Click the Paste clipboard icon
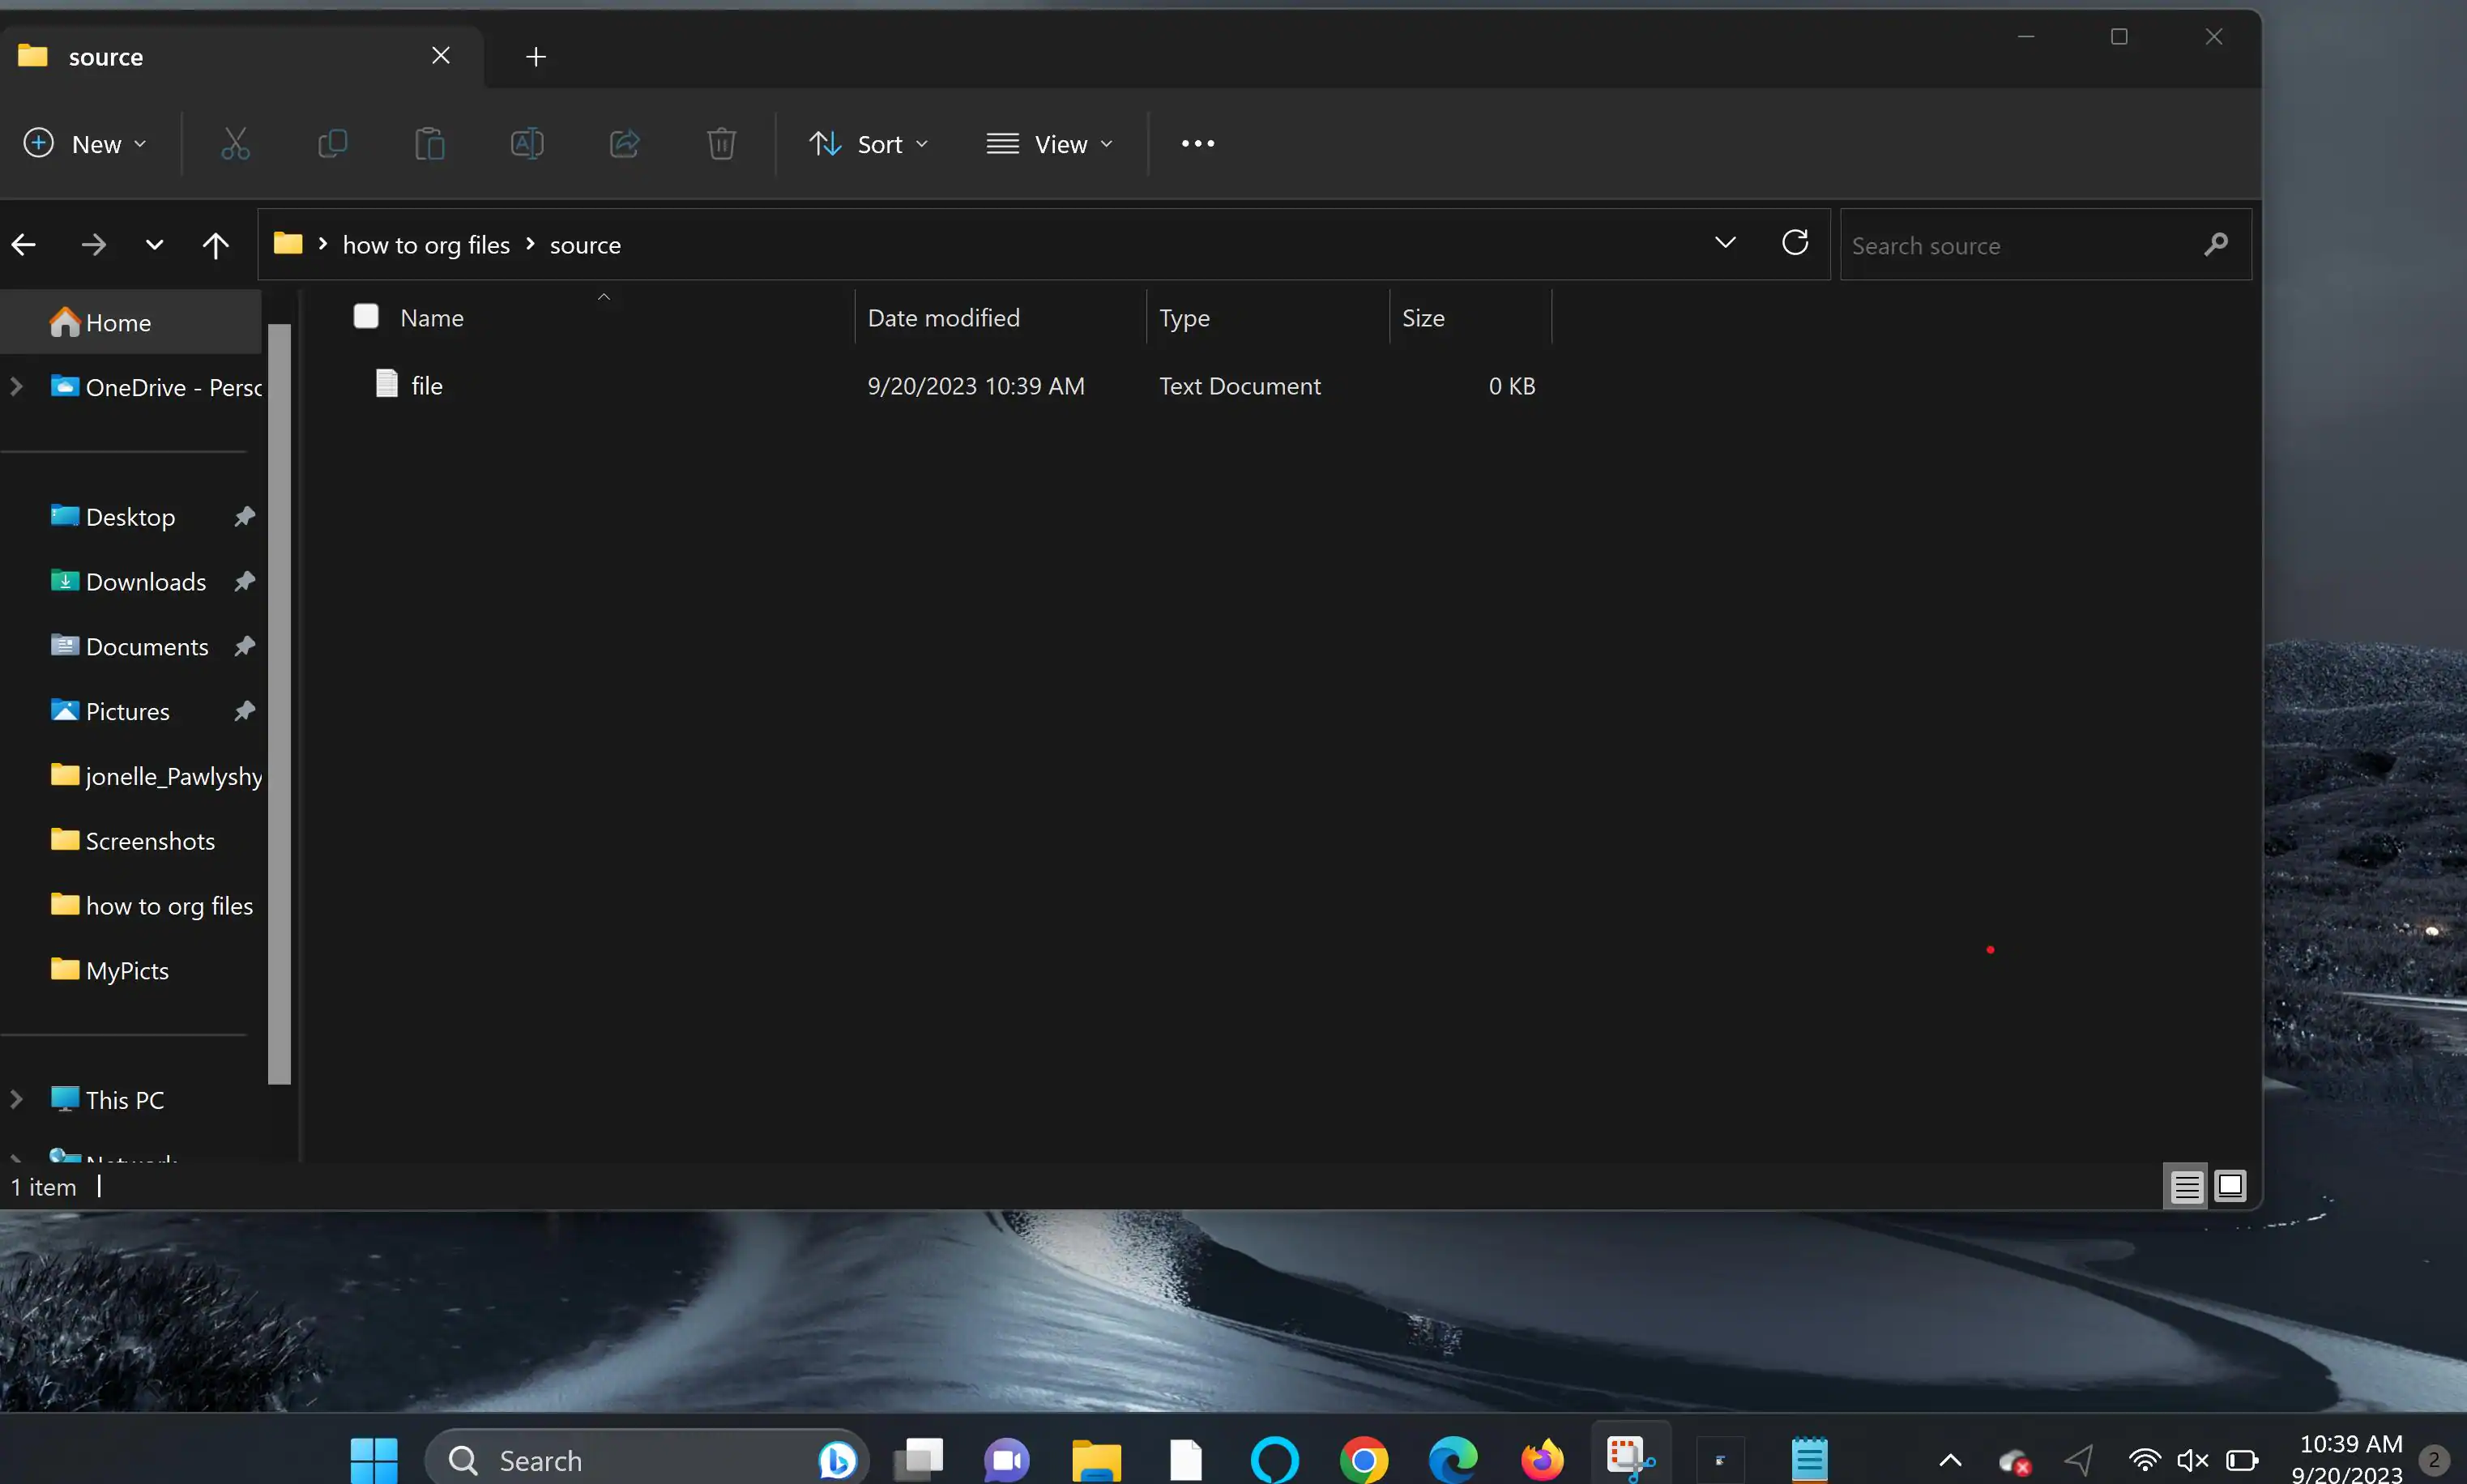The image size is (2467, 1484). click(430, 144)
